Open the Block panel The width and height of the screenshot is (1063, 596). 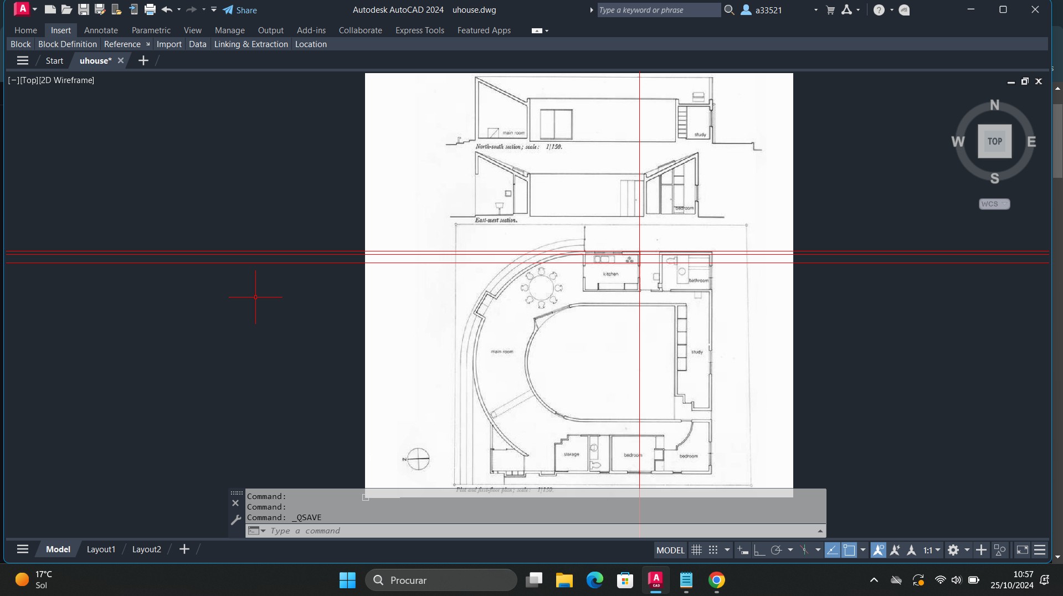(20, 44)
